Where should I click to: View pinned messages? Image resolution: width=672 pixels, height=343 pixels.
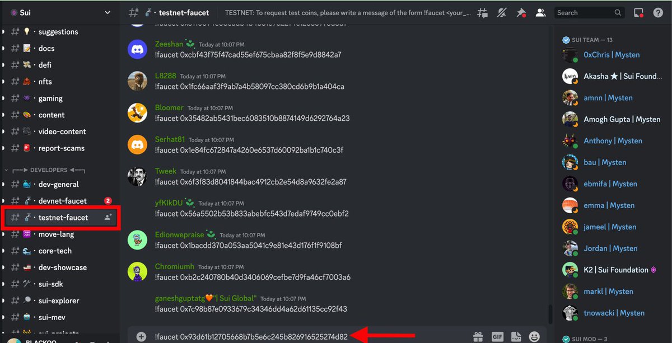click(x=520, y=12)
